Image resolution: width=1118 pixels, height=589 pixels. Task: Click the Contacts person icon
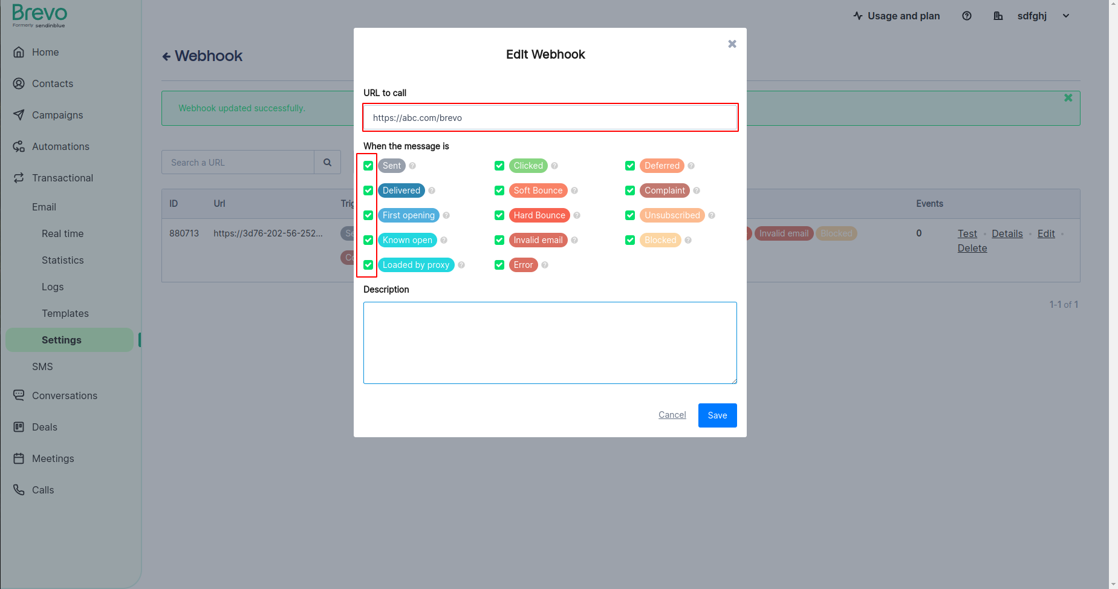coord(19,83)
